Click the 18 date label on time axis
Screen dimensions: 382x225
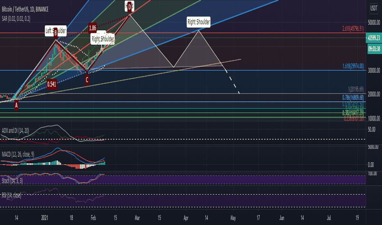[71, 218]
